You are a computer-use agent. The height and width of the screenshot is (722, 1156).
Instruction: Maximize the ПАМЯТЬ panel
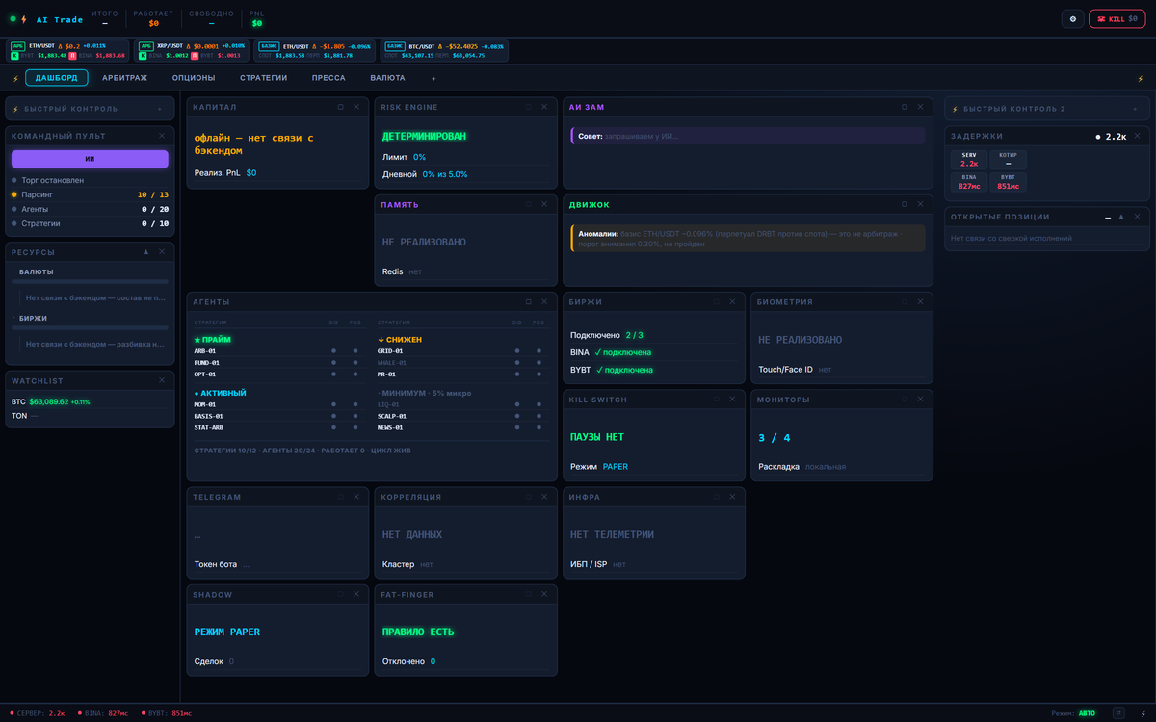pyautogui.click(x=528, y=204)
